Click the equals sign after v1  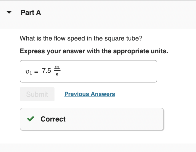(x=36, y=71)
